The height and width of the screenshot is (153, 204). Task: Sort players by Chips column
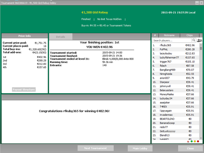(189, 35)
